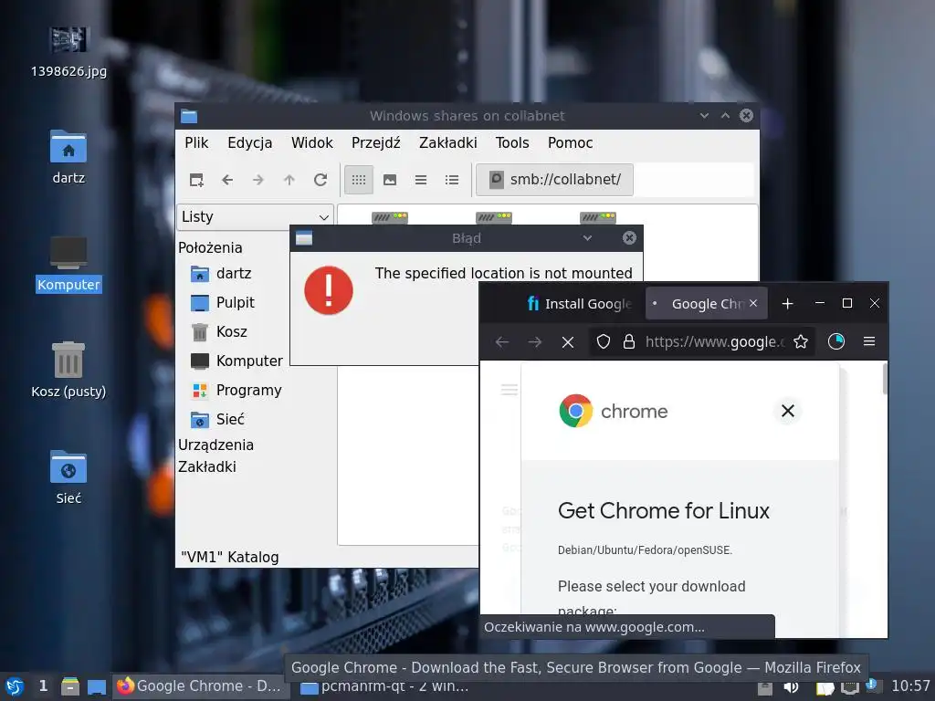Screen dimensions: 935x701
Task: Open the Kosz (pusty) trash icon
Action: 68,371
